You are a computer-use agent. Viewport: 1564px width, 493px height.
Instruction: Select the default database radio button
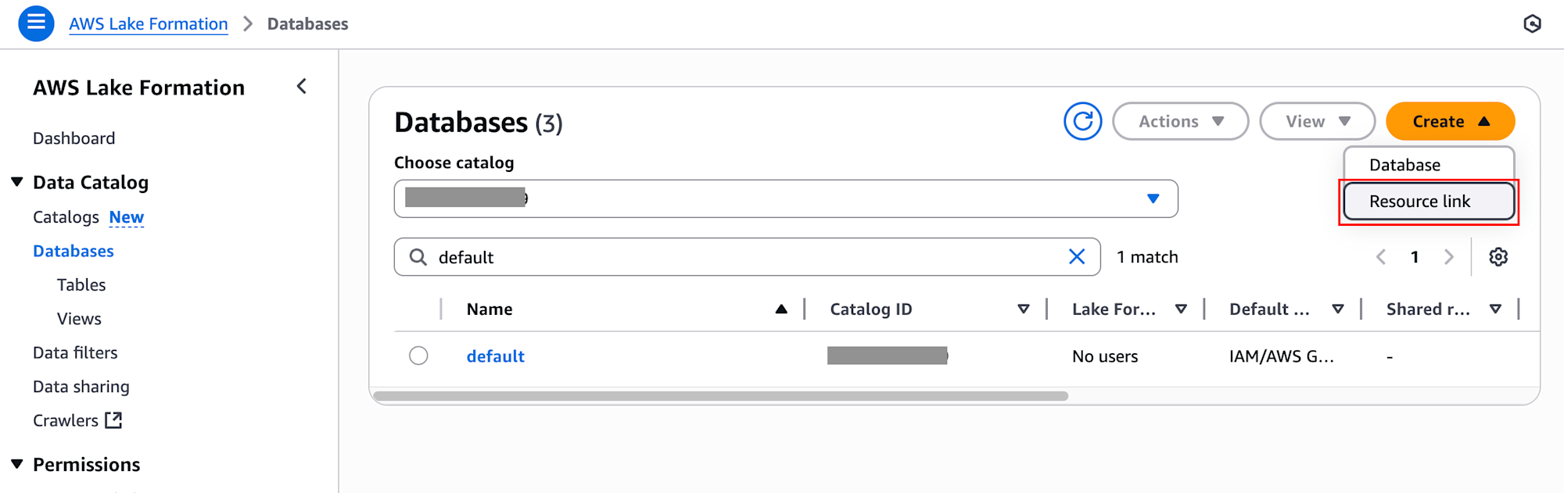(418, 355)
